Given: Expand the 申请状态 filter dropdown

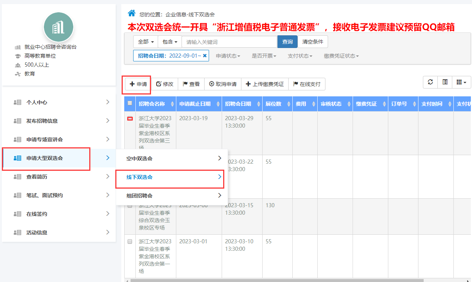Looking at the screenshot, I should [228, 56].
